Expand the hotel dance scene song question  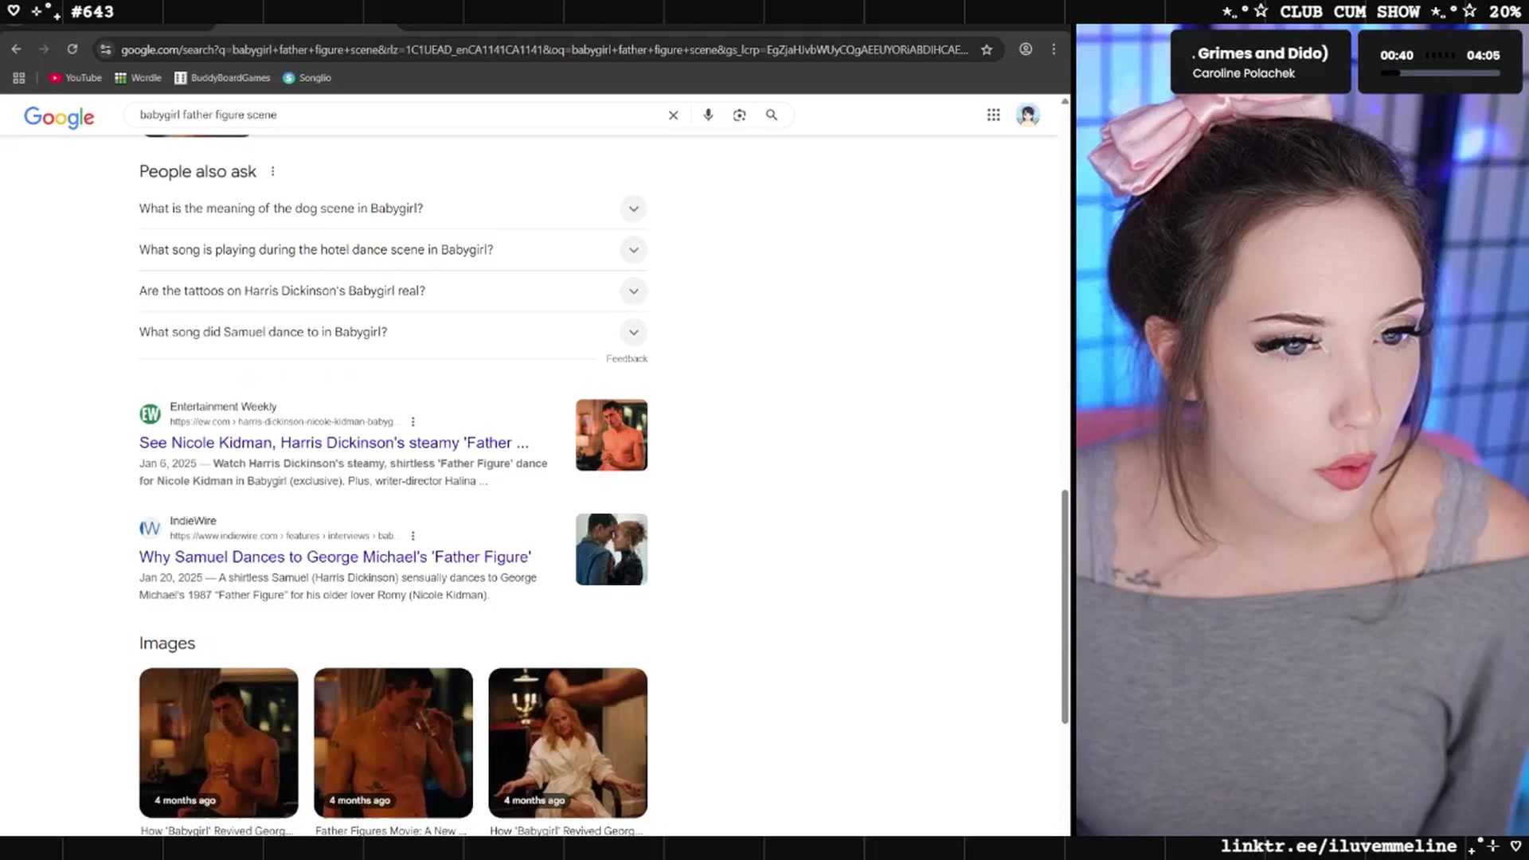coord(393,250)
